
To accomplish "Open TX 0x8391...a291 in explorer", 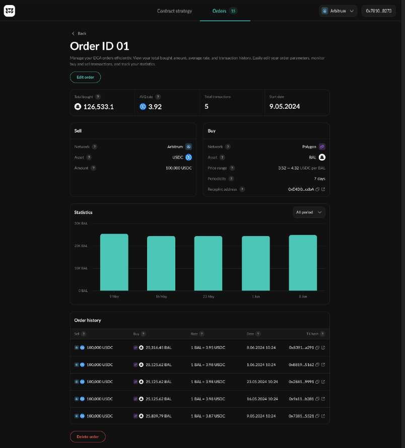I will pyautogui.click(x=323, y=348).
